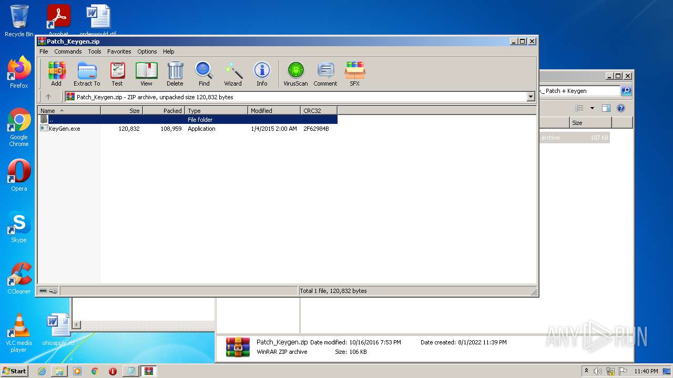The height and width of the screenshot is (378, 673).
Task: Click the Delete trash icon in WinRAR
Action: point(175,74)
